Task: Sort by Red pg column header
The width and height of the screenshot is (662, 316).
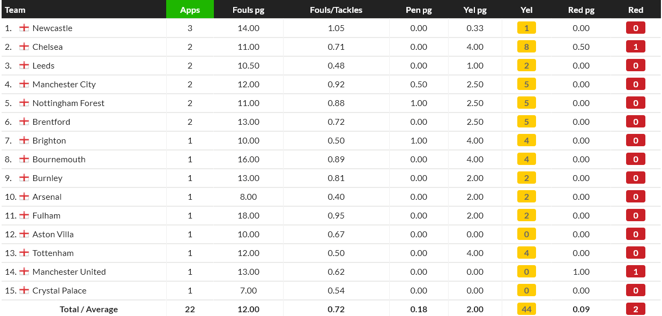Action: [x=581, y=10]
